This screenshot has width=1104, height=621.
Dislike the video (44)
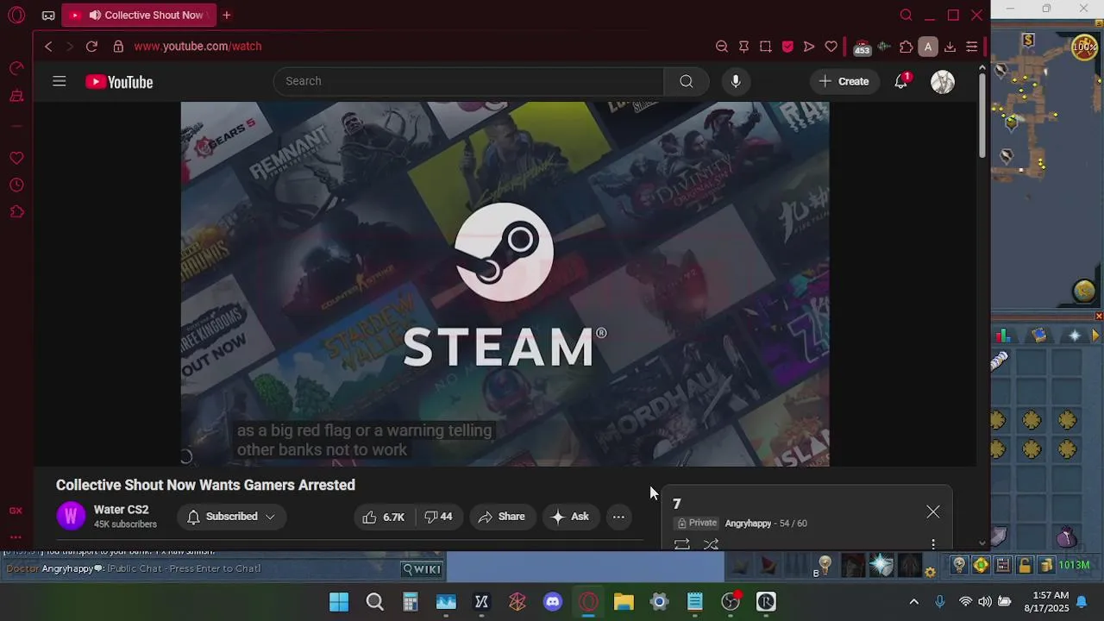coord(438,517)
